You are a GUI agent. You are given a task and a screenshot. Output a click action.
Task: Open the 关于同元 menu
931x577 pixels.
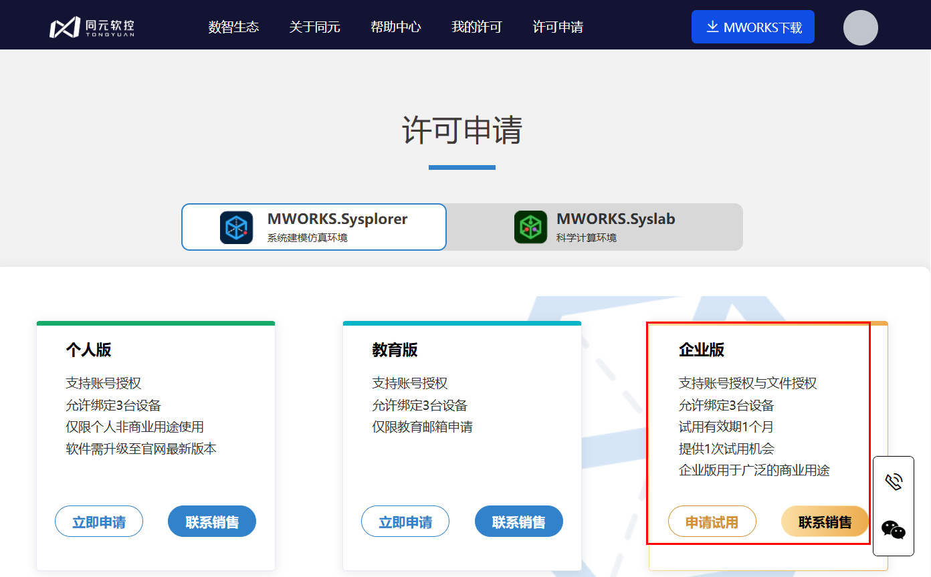(314, 27)
